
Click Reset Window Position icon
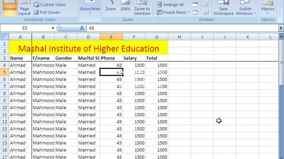click(206, 12)
